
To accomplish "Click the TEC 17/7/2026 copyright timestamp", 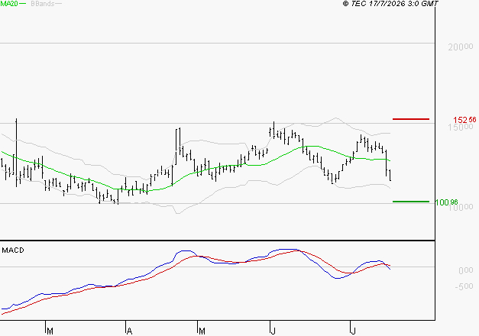I will click(x=390, y=4).
